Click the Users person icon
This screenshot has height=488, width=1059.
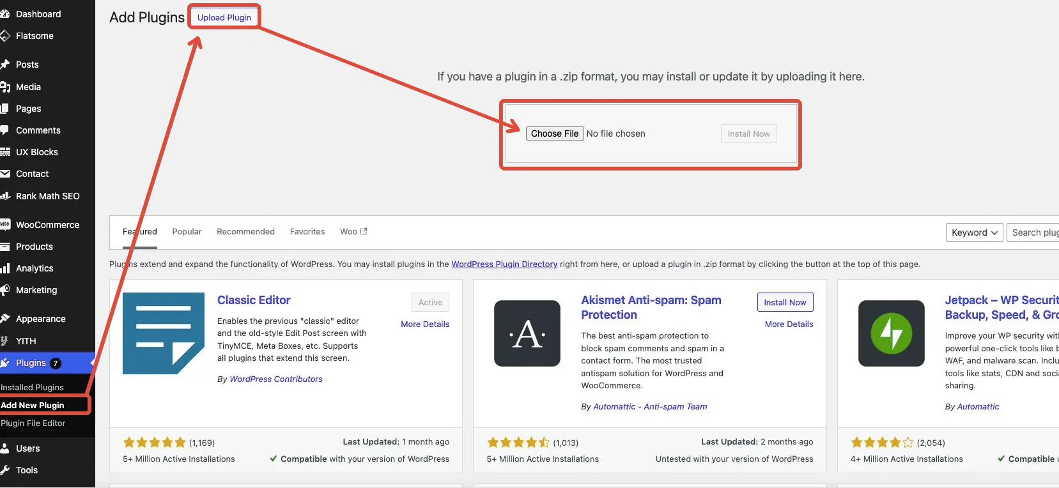(x=4, y=448)
